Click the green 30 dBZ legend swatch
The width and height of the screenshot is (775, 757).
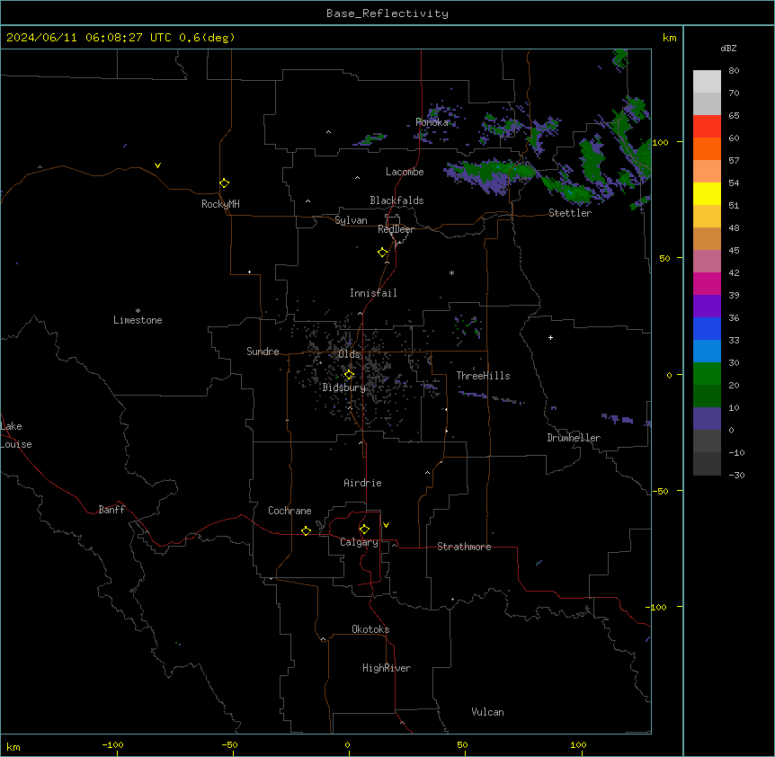(707, 374)
